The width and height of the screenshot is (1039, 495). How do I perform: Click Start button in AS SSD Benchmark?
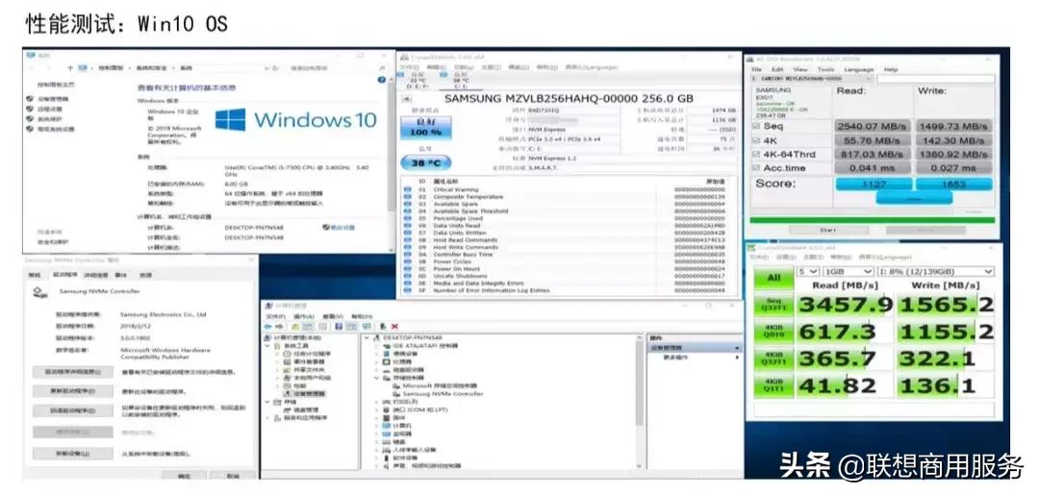pos(828,231)
